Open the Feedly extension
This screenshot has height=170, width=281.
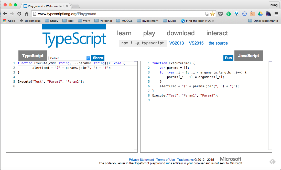[229, 14]
